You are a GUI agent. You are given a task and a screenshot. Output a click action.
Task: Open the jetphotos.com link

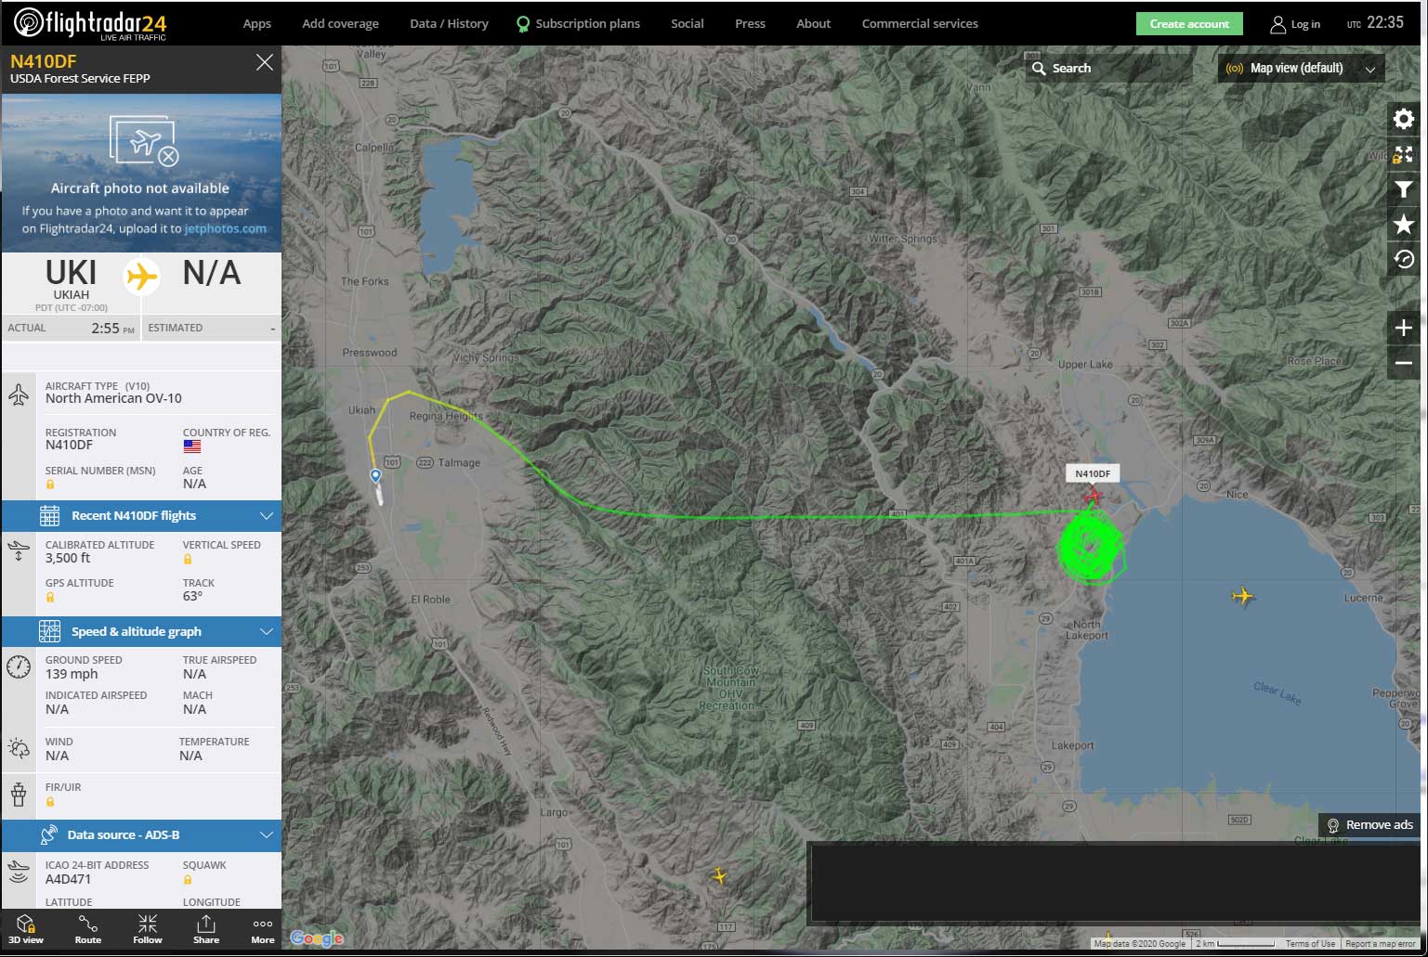[225, 228]
